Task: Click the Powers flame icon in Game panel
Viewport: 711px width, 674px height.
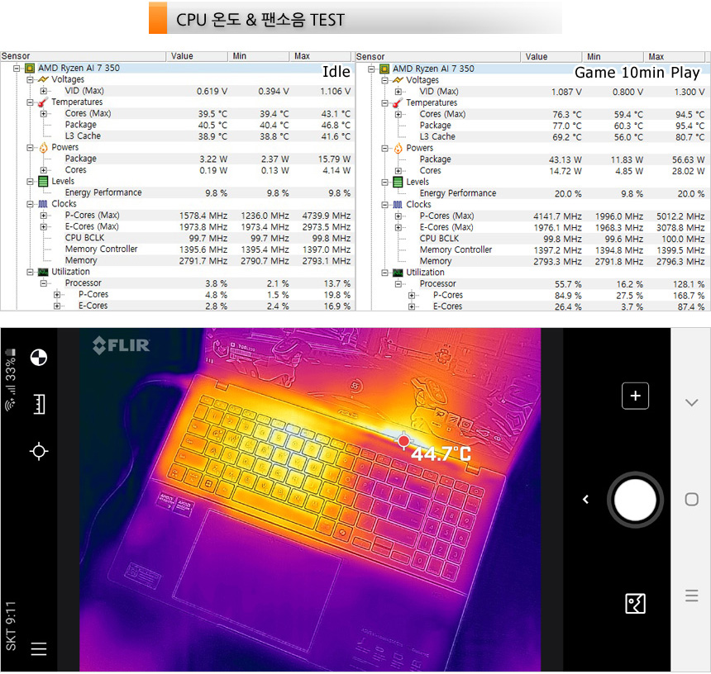Action: click(x=398, y=149)
